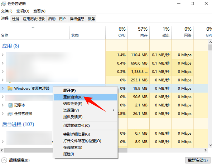Click the vertical scrollbar up arrow
Viewport: 212px width, 165px height.
(210, 42)
